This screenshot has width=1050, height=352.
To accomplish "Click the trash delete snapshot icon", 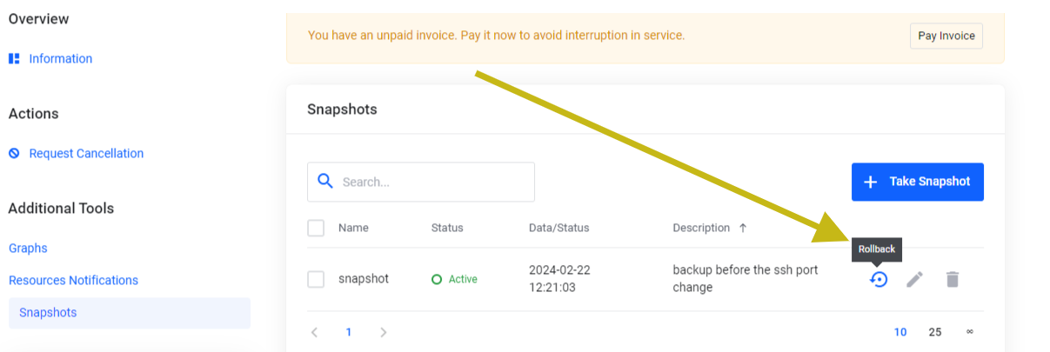I will 953,279.
